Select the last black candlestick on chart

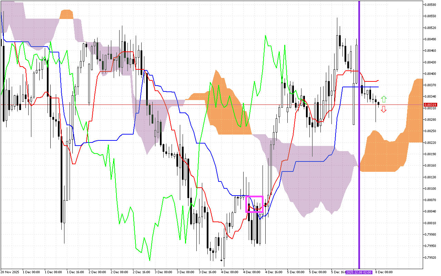click(378, 103)
